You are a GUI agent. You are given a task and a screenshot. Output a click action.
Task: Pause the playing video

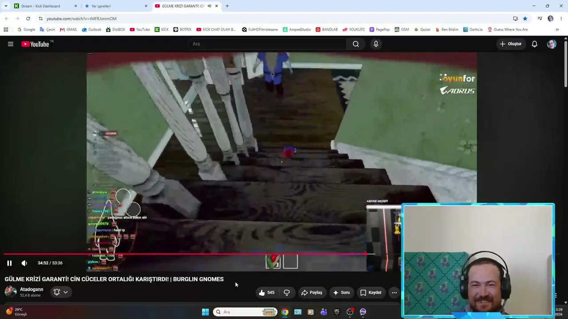9,263
